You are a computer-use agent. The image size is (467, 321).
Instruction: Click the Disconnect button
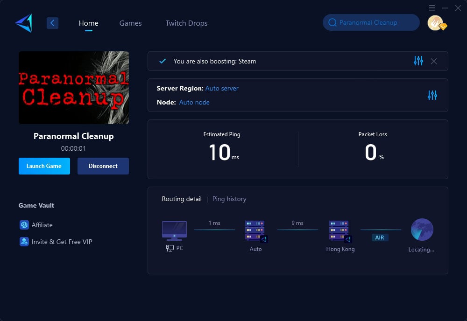point(103,166)
